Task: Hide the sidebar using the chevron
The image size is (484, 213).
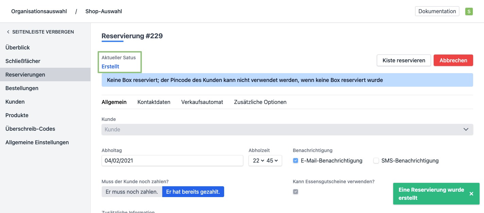Action: point(8,32)
